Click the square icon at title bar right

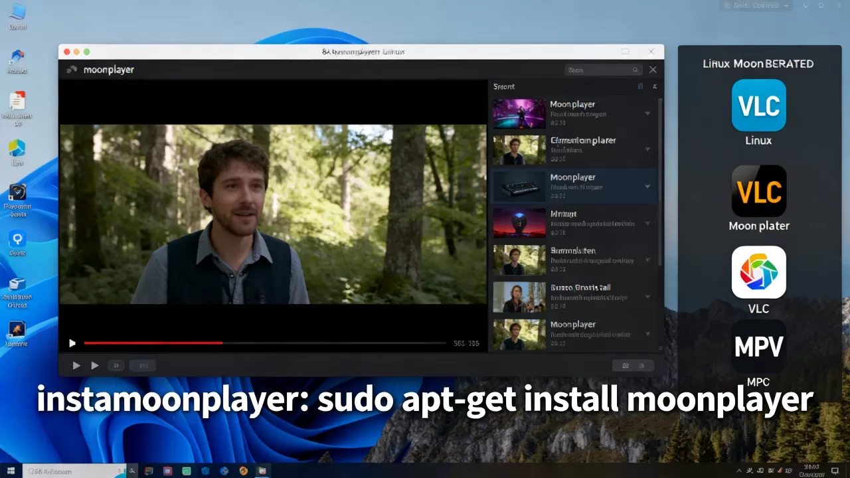click(x=625, y=52)
